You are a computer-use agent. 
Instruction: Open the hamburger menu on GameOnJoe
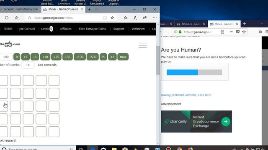(143, 45)
